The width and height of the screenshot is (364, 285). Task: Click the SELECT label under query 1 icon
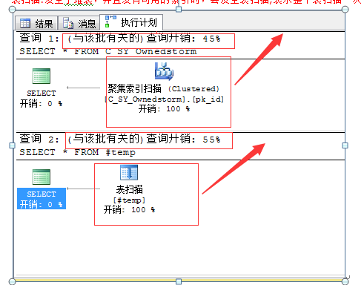tap(42, 94)
